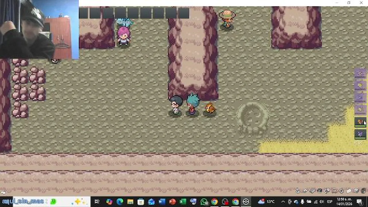This screenshot has width=368, height=207.
Task: Open the 13°C weather widget
Action: tap(267, 202)
